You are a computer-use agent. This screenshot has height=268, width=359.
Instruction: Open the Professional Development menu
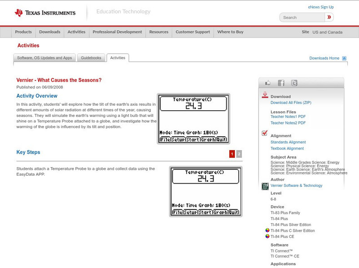[x=117, y=32]
